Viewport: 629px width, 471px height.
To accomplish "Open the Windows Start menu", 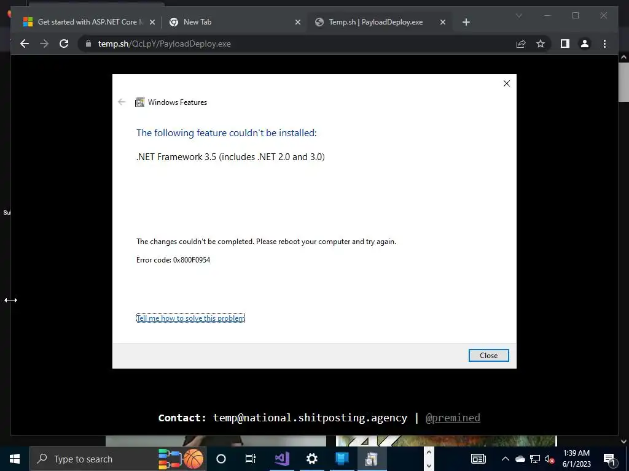I will point(15,459).
